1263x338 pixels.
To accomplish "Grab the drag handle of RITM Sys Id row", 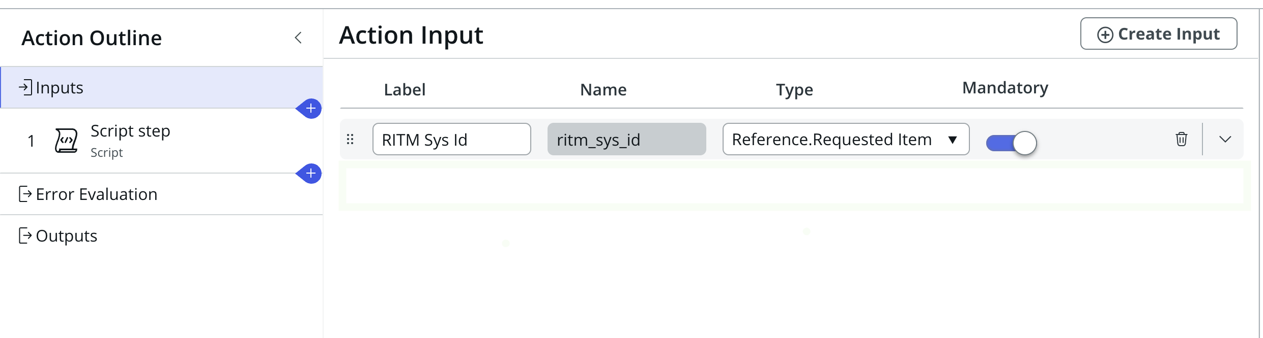I will pyautogui.click(x=350, y=139).
